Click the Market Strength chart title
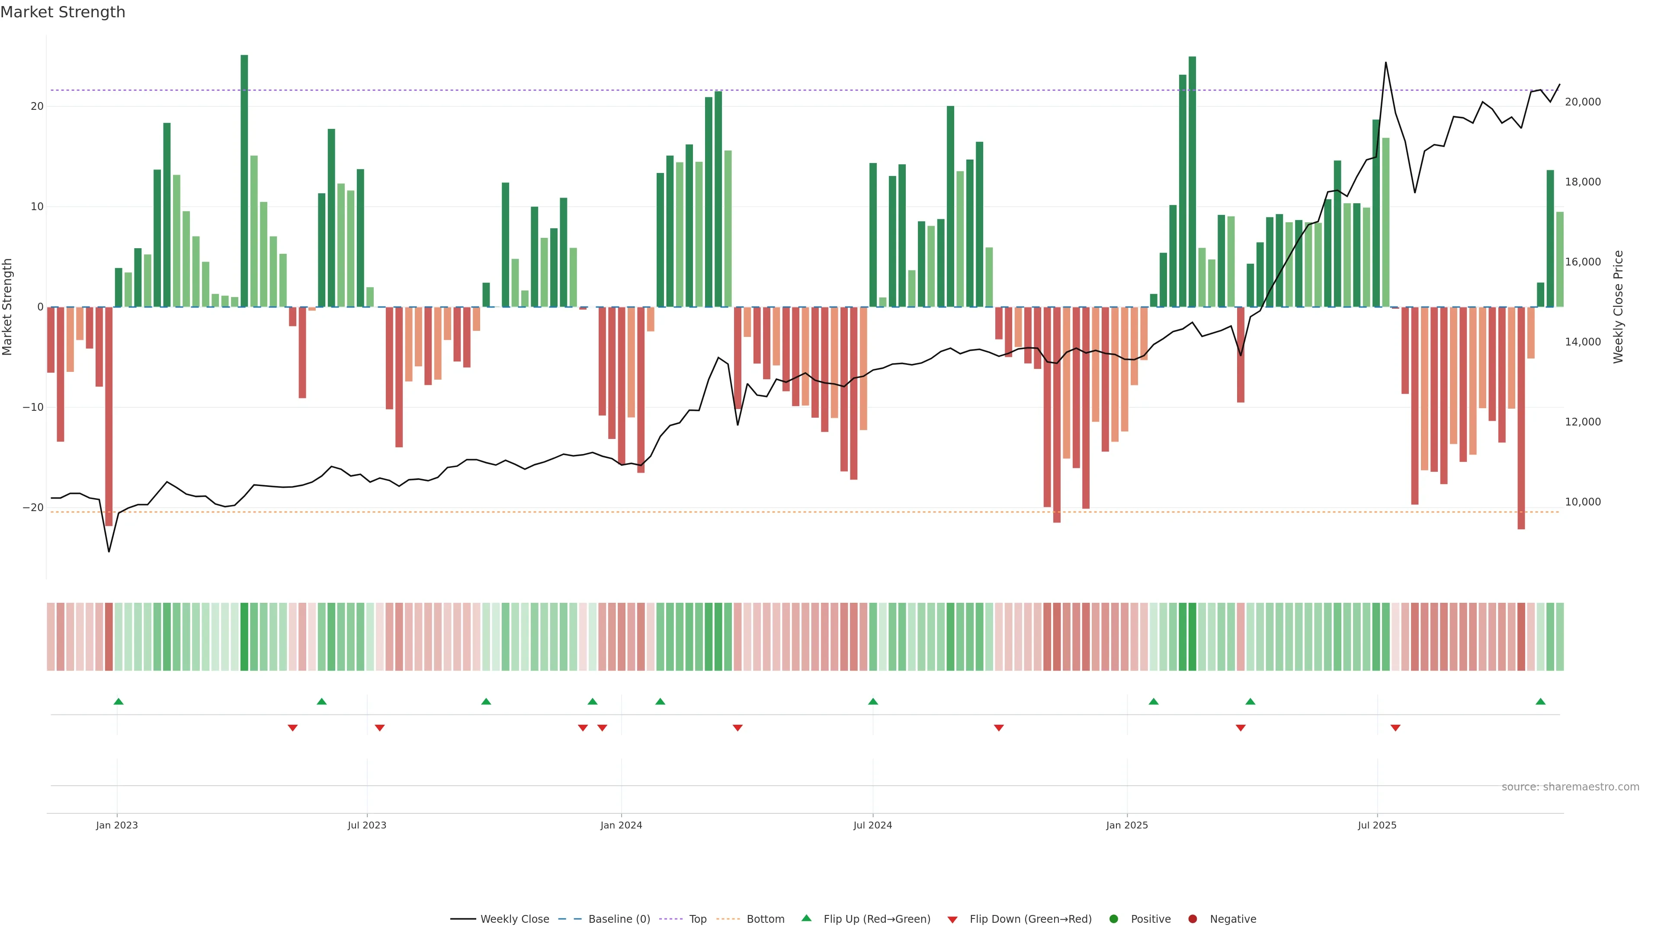 pos(63,12)
